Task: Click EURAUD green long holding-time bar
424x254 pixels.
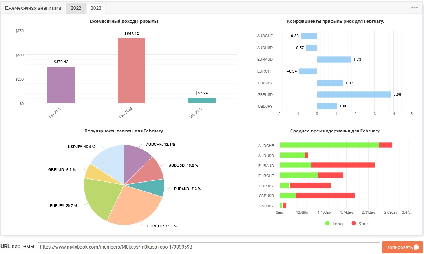Action: (x=296, y=165)
